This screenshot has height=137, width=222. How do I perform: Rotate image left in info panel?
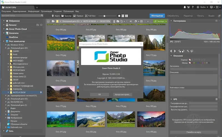(x=180, y=51)
